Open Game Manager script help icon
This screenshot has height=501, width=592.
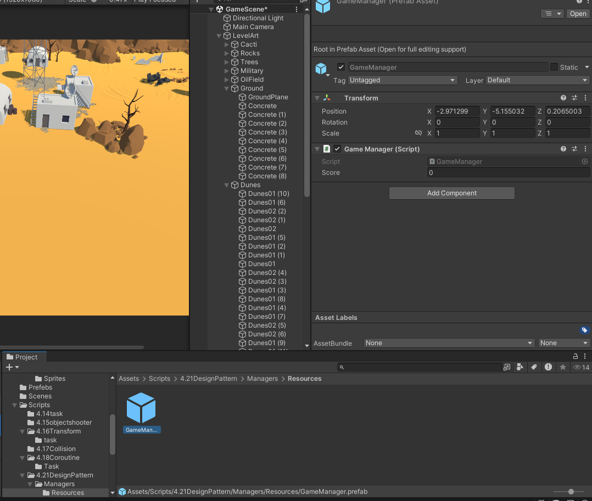(x=563, y=149)
